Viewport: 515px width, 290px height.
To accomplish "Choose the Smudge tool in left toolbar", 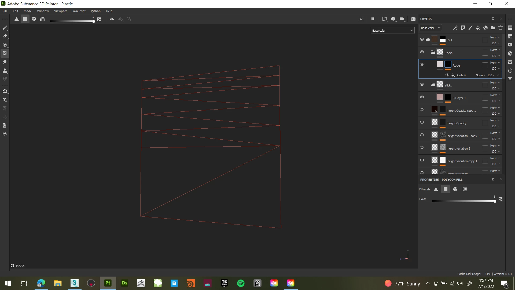I will (5, 62).
